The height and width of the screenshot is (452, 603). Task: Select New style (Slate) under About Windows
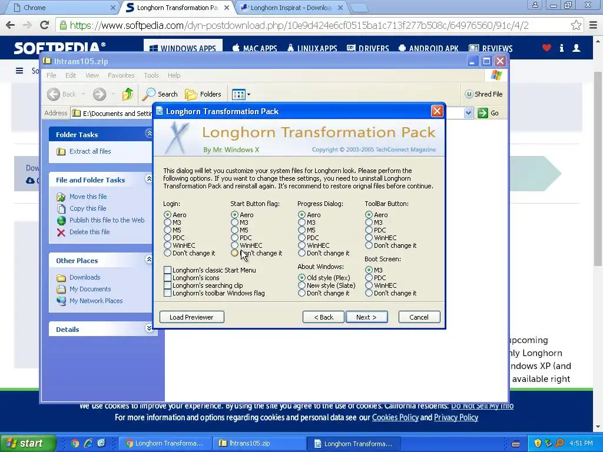[301, 285]
